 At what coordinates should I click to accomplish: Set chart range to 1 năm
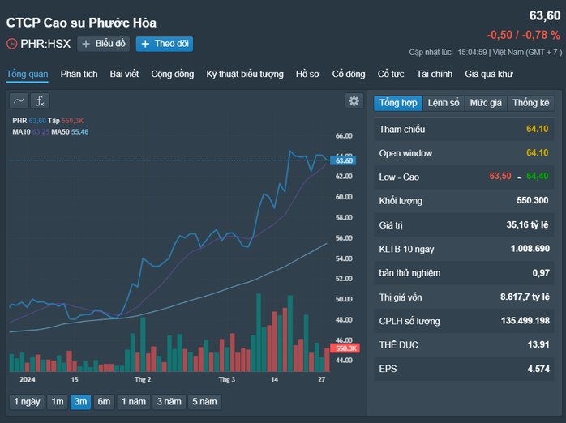click(x=134, y=402)
